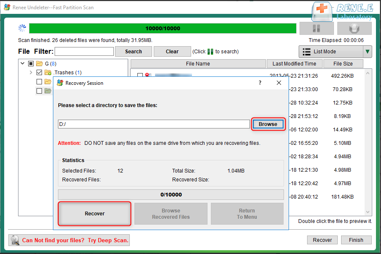Expand the .Trashes folder node
381x254 pixels.
31,72
